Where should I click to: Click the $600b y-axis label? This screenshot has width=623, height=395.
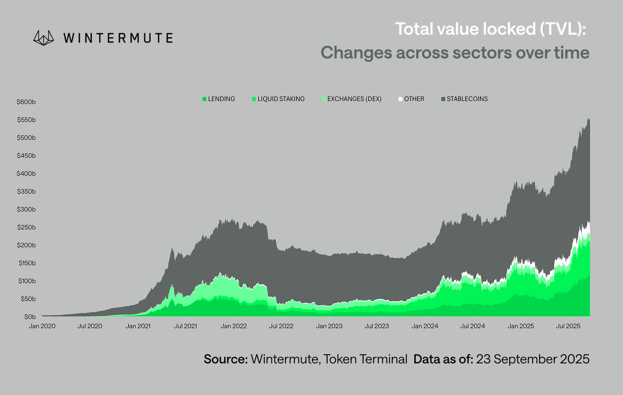pos(26,102)
